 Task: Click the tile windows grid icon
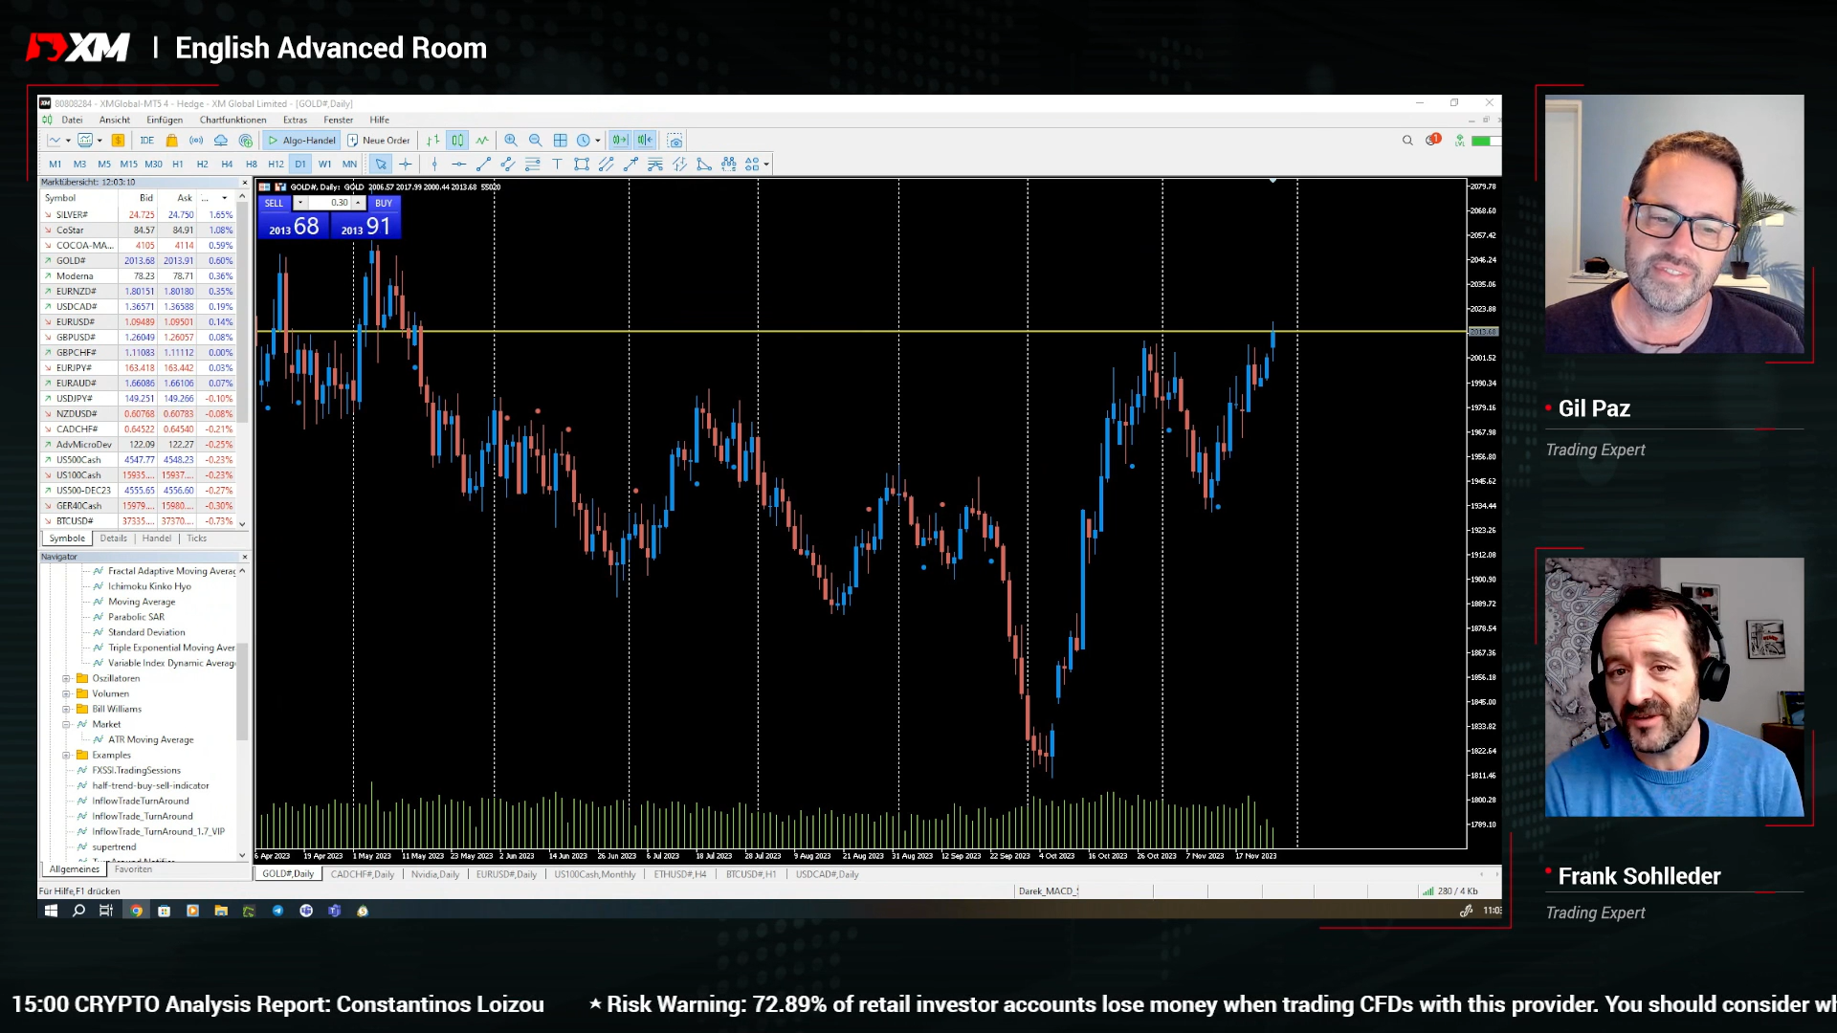tap(561, 141)
